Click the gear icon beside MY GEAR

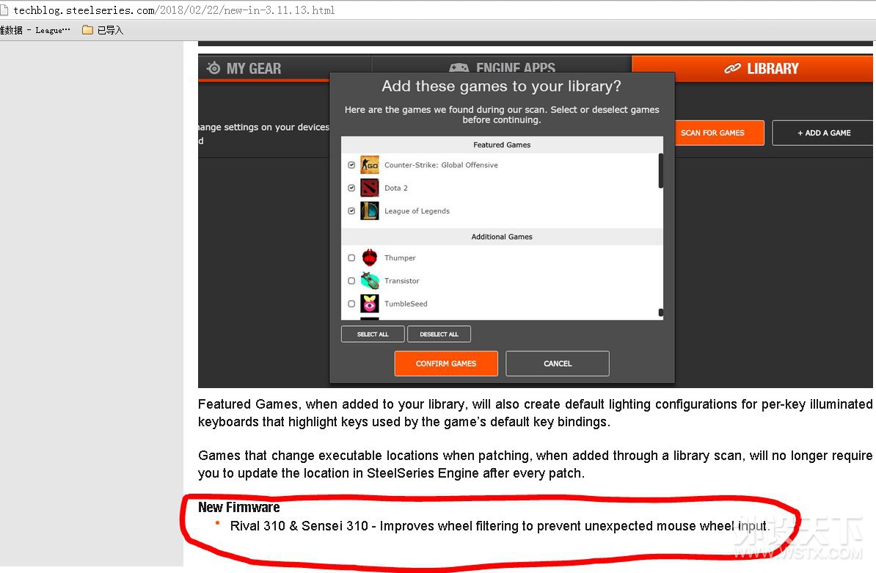[213, 68]
